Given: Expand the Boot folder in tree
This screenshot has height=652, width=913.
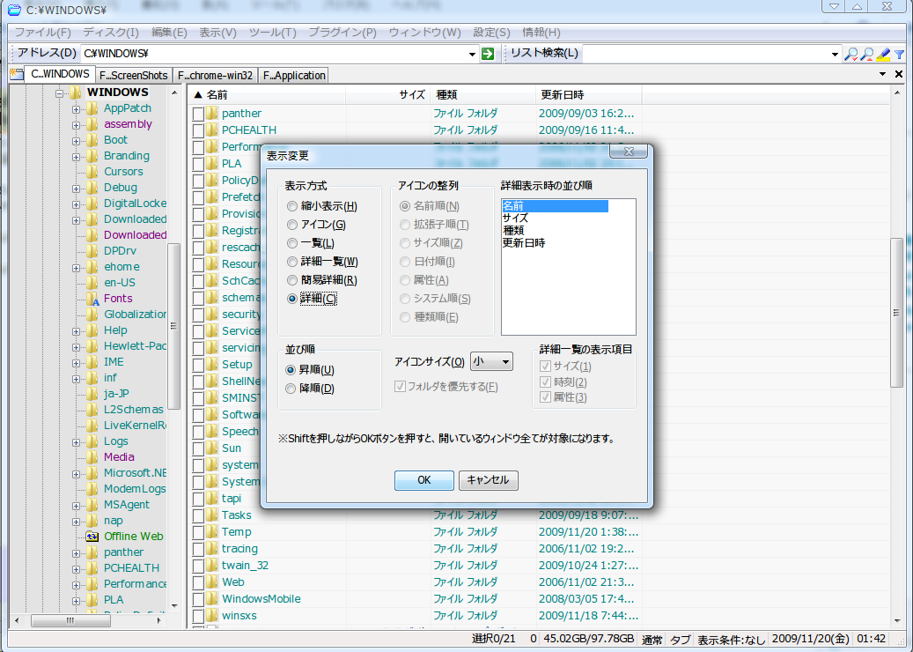Looking at the screenshot, I should pyautogui.click(x=77, y=141).
